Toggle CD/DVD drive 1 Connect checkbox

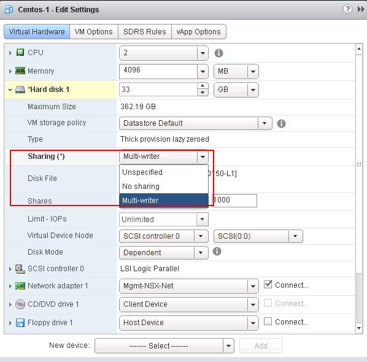coord(268,303)
